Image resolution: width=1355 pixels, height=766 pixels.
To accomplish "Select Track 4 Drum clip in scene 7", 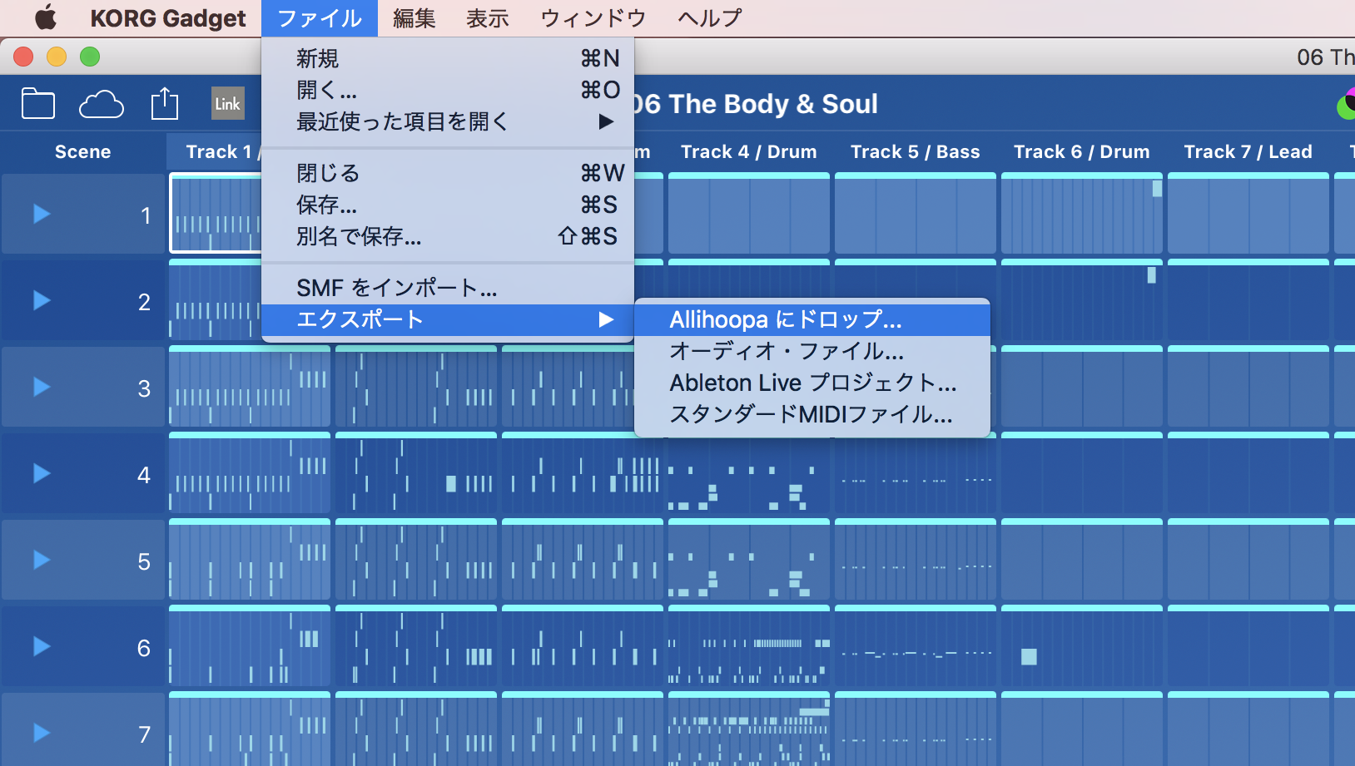I will coord(749,729).
